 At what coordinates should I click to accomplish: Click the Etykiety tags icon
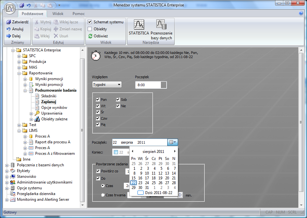tap(13, 171)
